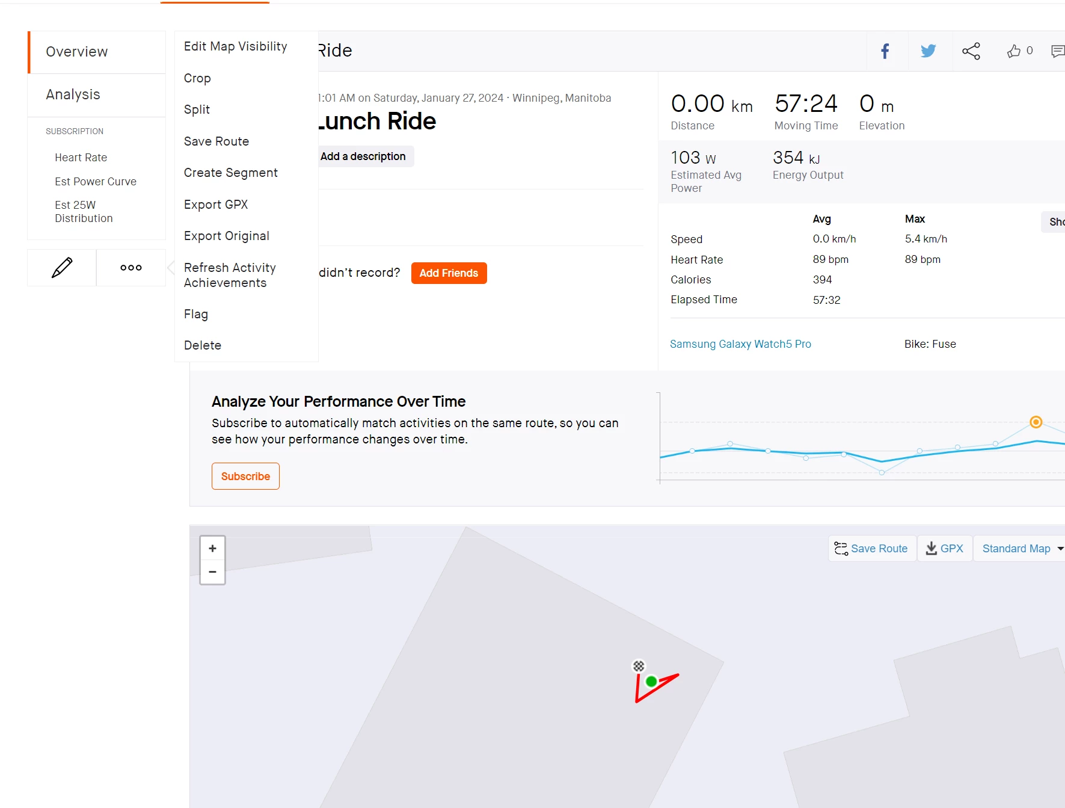Open comments speech bubble icon
Image resolution: width=1065 pixels, height=808 pixels.
[x=1057, y=51]
